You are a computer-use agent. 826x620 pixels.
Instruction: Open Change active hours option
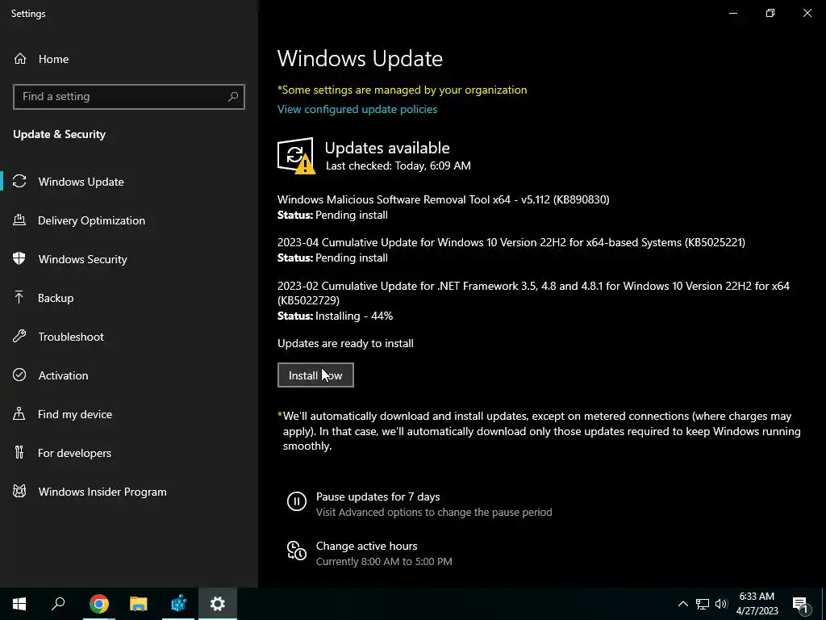point(367,546)
